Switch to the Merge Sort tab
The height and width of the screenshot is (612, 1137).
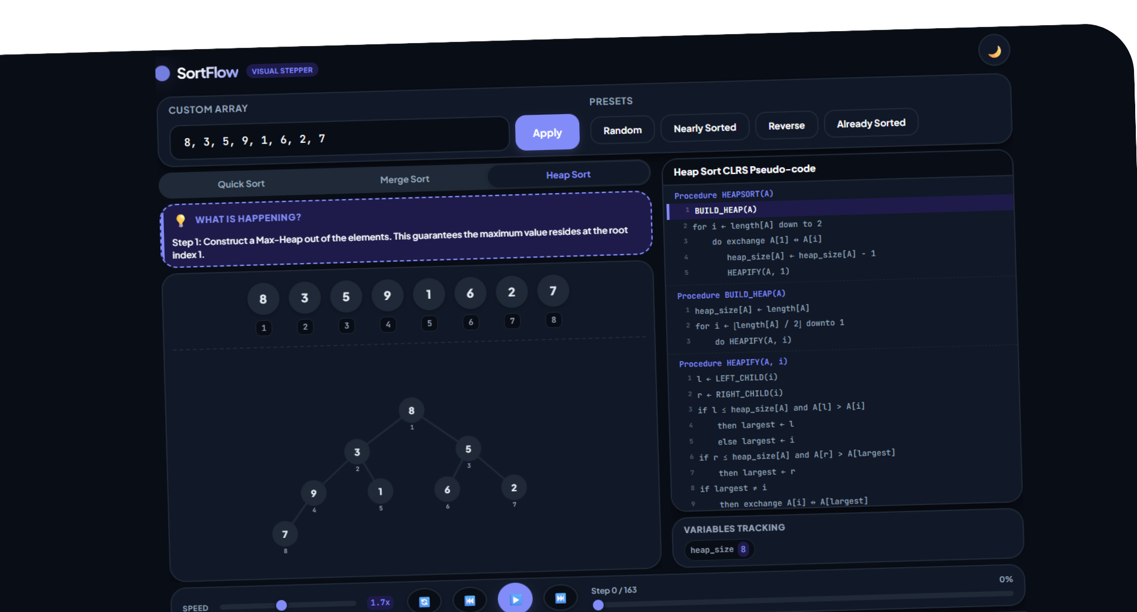tap(405, 179)
